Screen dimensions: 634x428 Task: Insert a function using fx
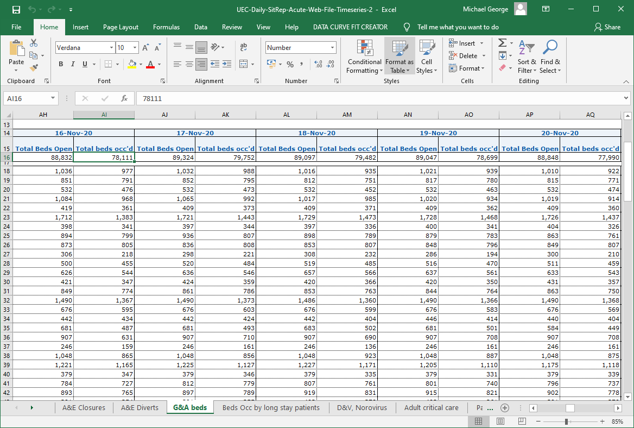tap(124, 98)
